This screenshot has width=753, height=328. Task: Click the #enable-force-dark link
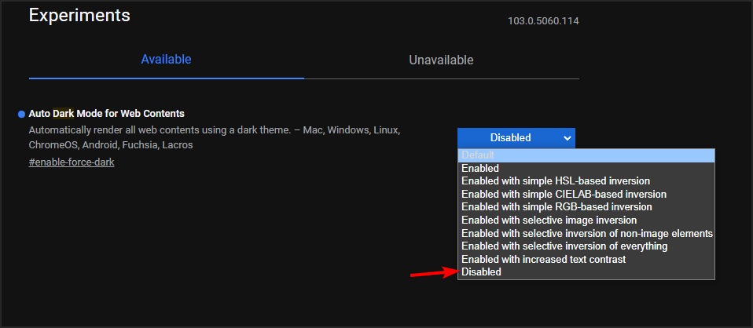coord(72,162)
